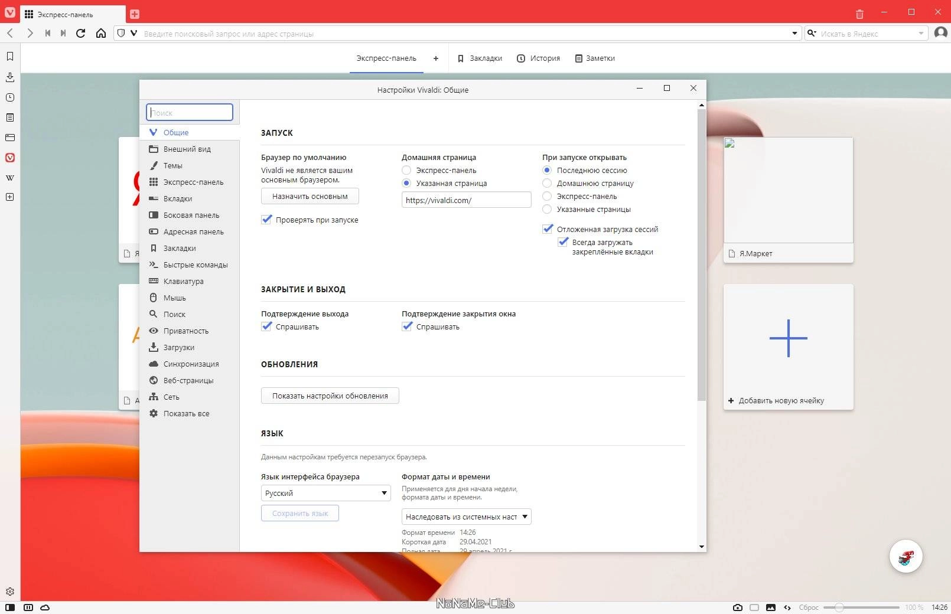This screenshot has height=614, width=951.
Task: Open page actions code icon
Action: (x=787, y=607)
